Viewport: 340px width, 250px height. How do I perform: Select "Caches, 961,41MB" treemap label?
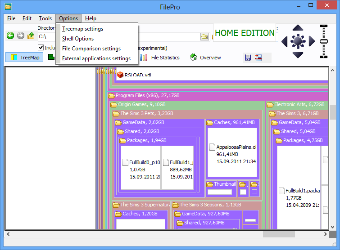(x=234, y=122)
